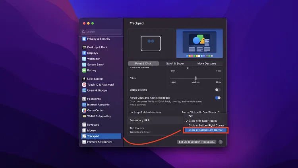Click the Trackpad title heading
Image resolution: width=298 pixels, height=168 pixels.
[x=137, y=23]
